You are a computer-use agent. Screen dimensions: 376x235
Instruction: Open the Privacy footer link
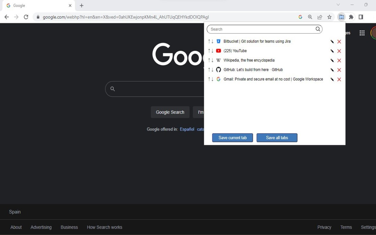(324, 227)
